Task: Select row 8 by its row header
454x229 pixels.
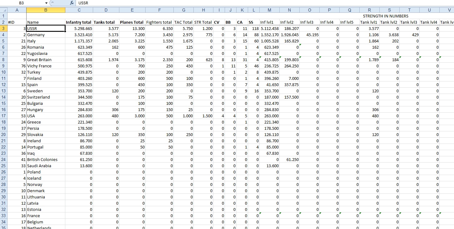Action: click(3, 60)
